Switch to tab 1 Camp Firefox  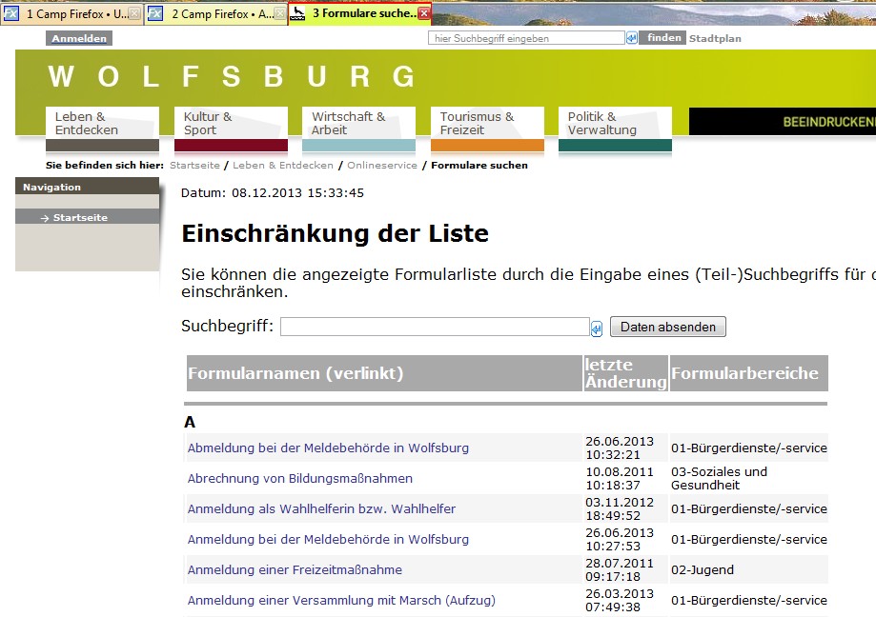[x=71, y=14]
